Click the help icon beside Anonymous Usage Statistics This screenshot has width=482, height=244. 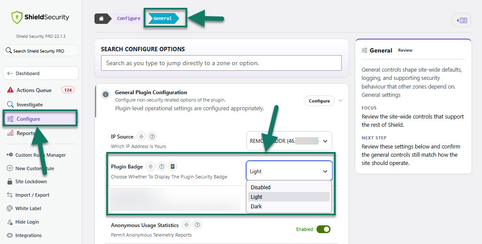coord(197,225)
